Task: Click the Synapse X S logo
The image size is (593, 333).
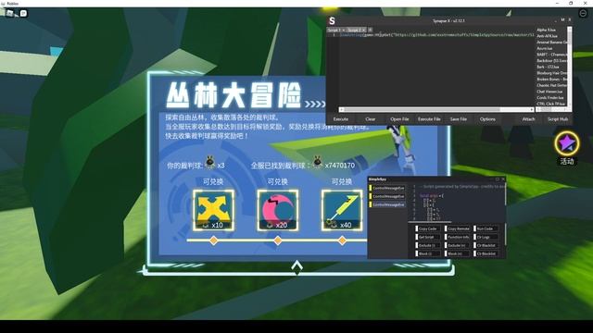Action: [332, 20]
